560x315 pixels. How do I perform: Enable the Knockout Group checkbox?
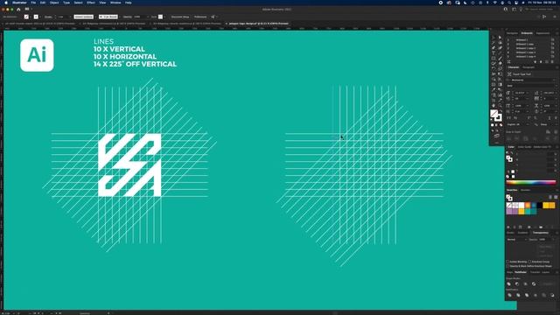[529, 262]
